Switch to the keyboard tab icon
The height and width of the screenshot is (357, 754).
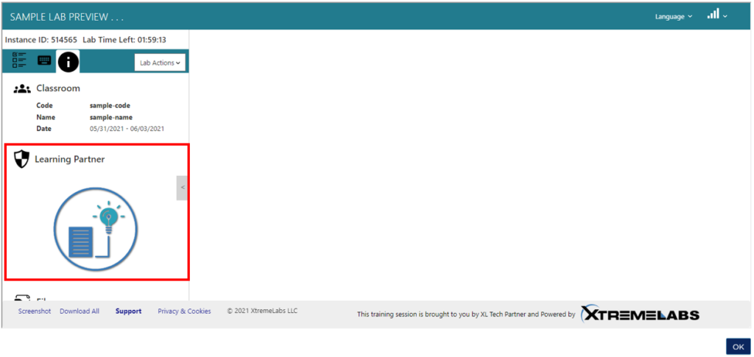click(x=44, y=61)
